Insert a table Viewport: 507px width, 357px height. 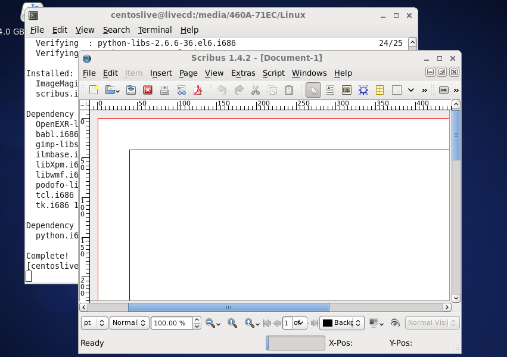380,90
